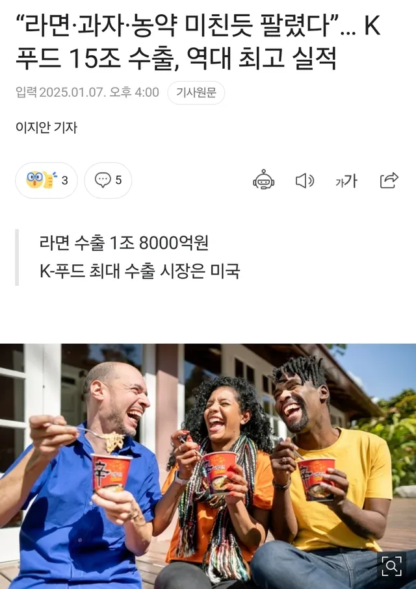Click the comment count number 5

tap(118, 181)
